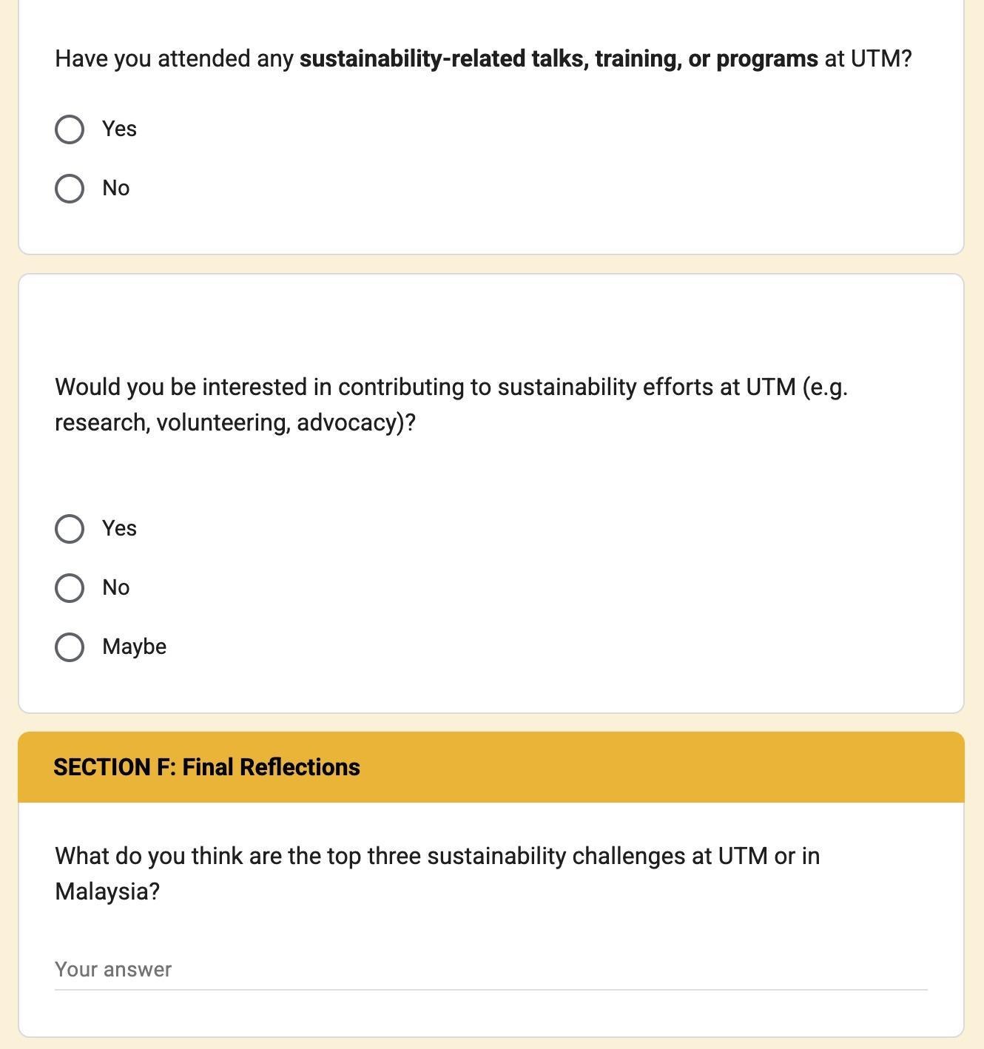Choose Yes radio for contributing to sustainability efforts
Screen dimensions: 984x1049
coord(70,529)
